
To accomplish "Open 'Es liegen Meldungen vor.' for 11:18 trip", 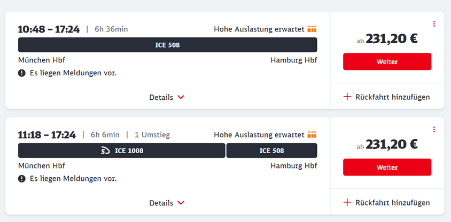I will pos(73,179).
